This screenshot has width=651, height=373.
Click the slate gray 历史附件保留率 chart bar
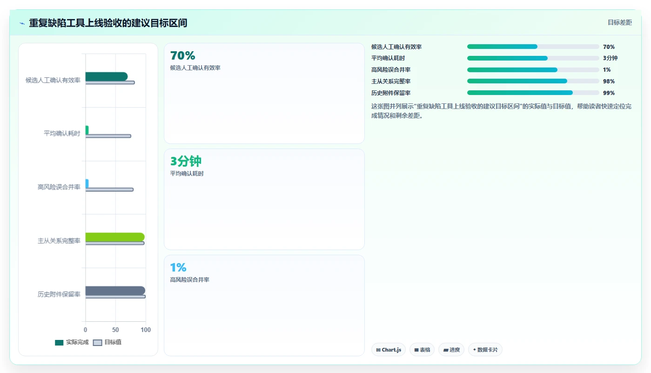point(115,291)
